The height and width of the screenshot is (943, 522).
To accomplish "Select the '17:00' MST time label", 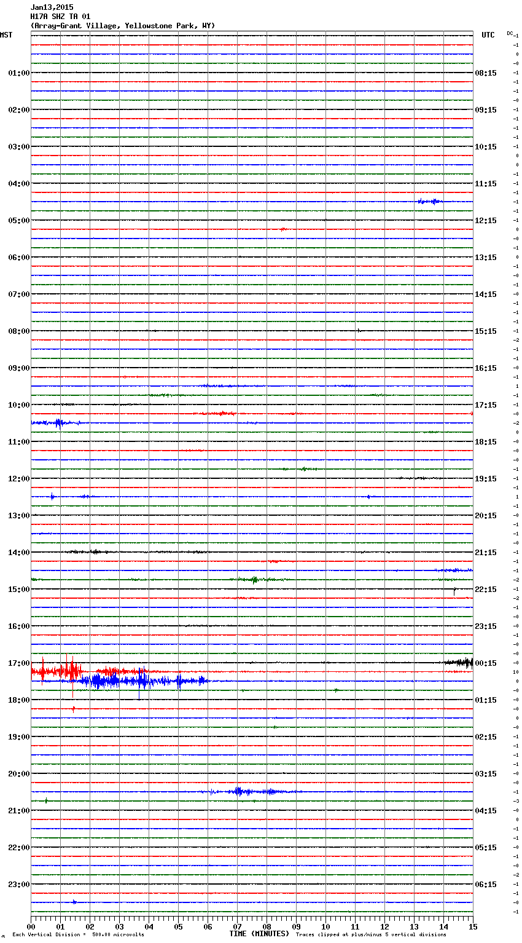I will (19, 663).
